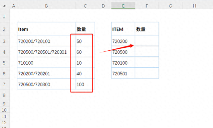Select cell with 720501 in column E
The width and height of the screenshot is (213, 128).
click(x=123, y=73)
